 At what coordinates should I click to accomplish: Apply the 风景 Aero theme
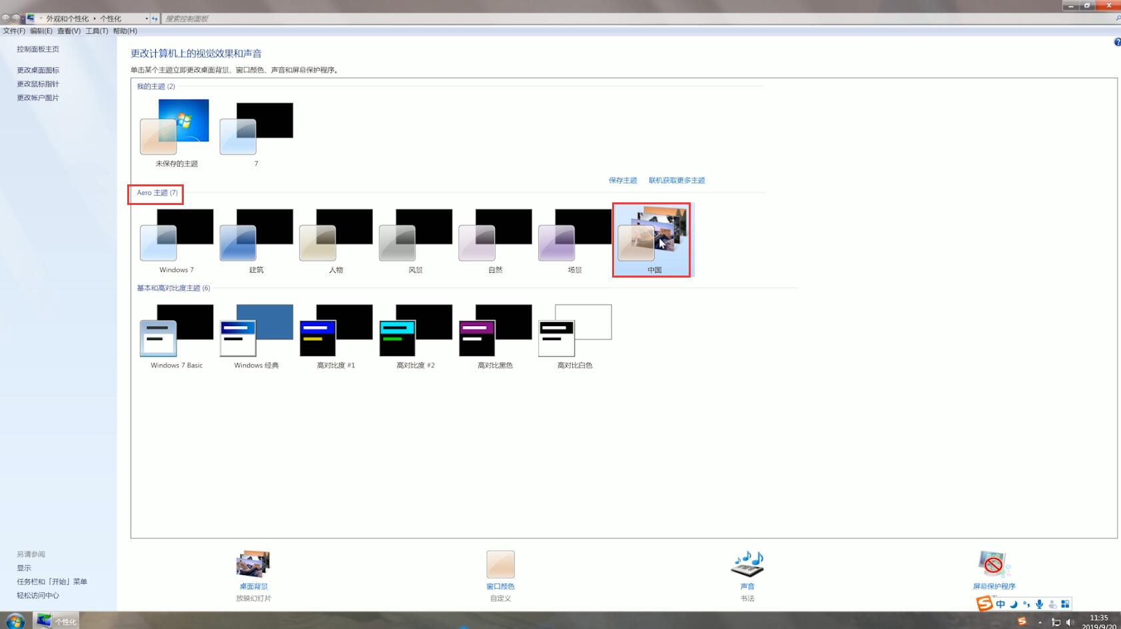(416, 240)
